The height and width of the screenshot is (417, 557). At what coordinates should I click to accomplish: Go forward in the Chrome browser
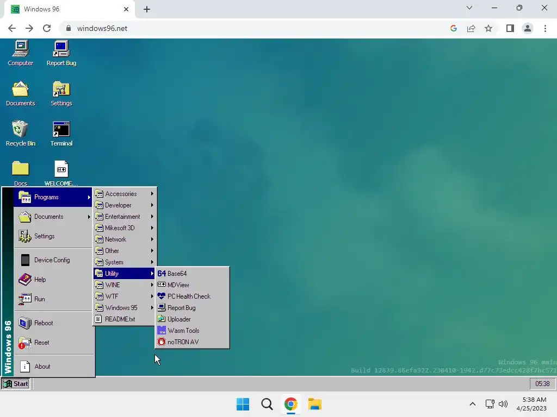[x=29, y=28]
